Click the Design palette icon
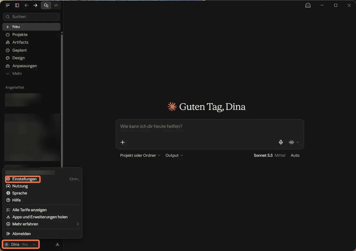This screenshot has width=356, height=251. pyautogui.click(x=8, y=58)
